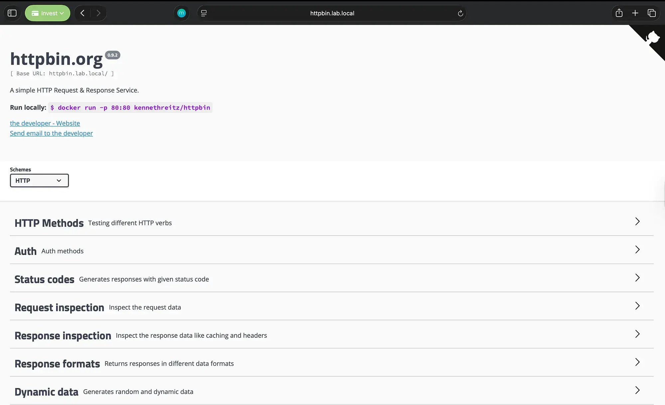This screenshot has height=405, width=665.
Task: Click the Base URL httpbin.lab.local text
Action: [x=62, y=74]
